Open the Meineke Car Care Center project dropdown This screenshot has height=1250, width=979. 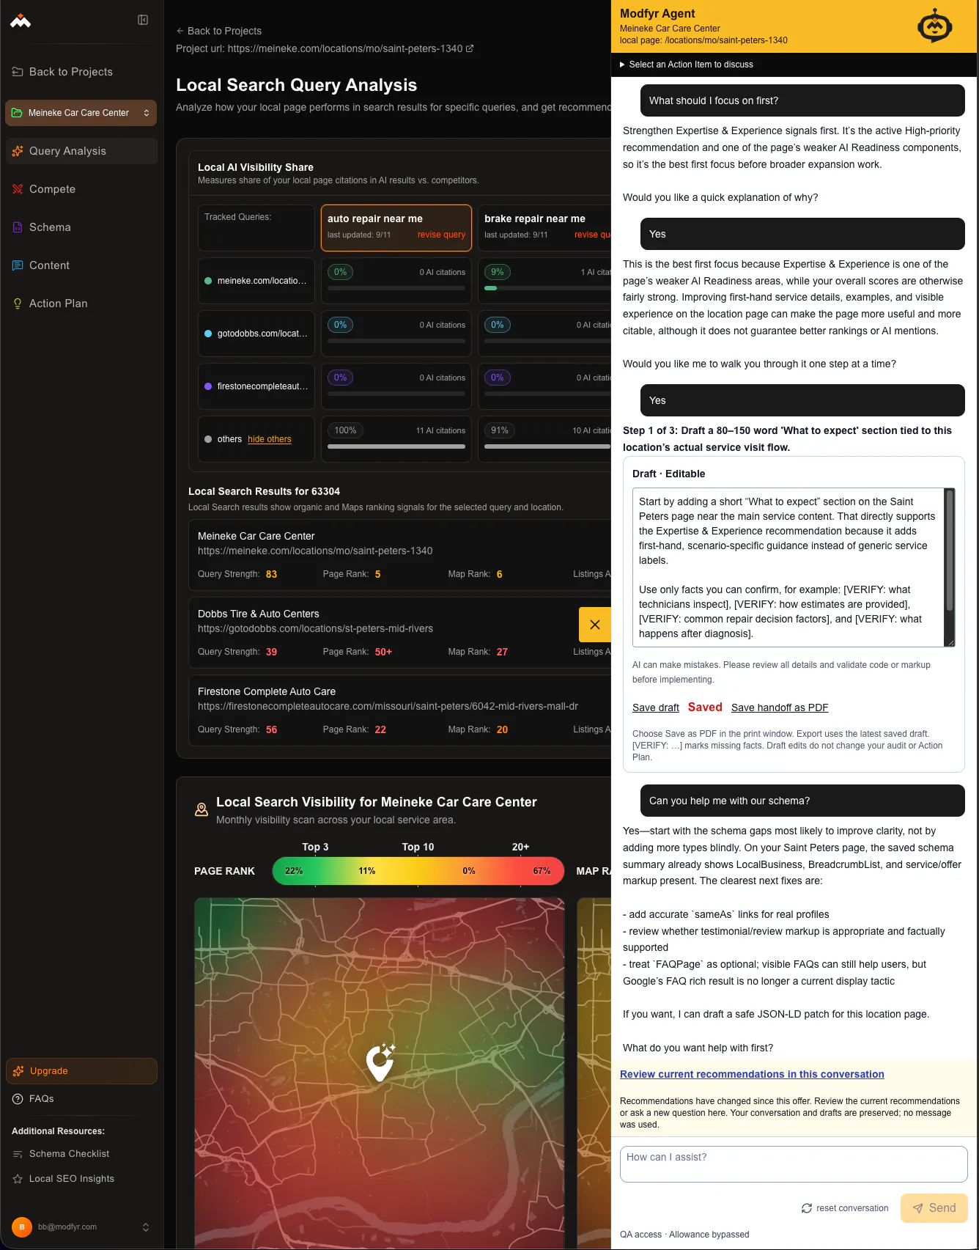tap(81, 113)
